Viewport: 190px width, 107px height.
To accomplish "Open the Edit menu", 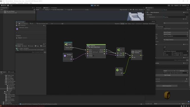I will coord(4,3).
